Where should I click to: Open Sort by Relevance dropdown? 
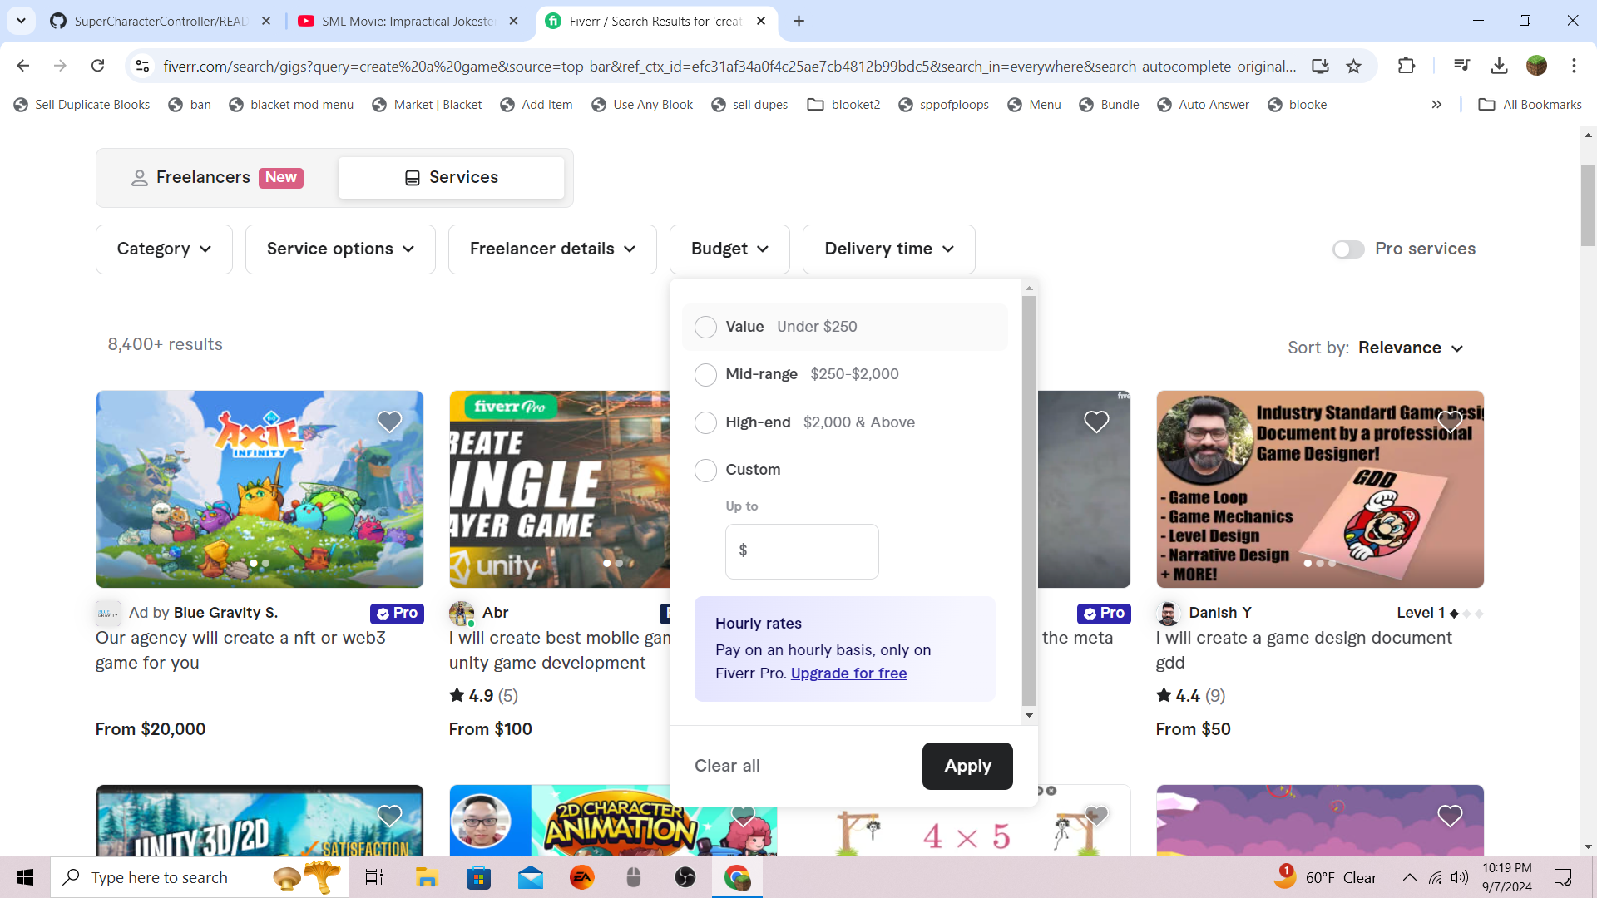[1410, 348]
